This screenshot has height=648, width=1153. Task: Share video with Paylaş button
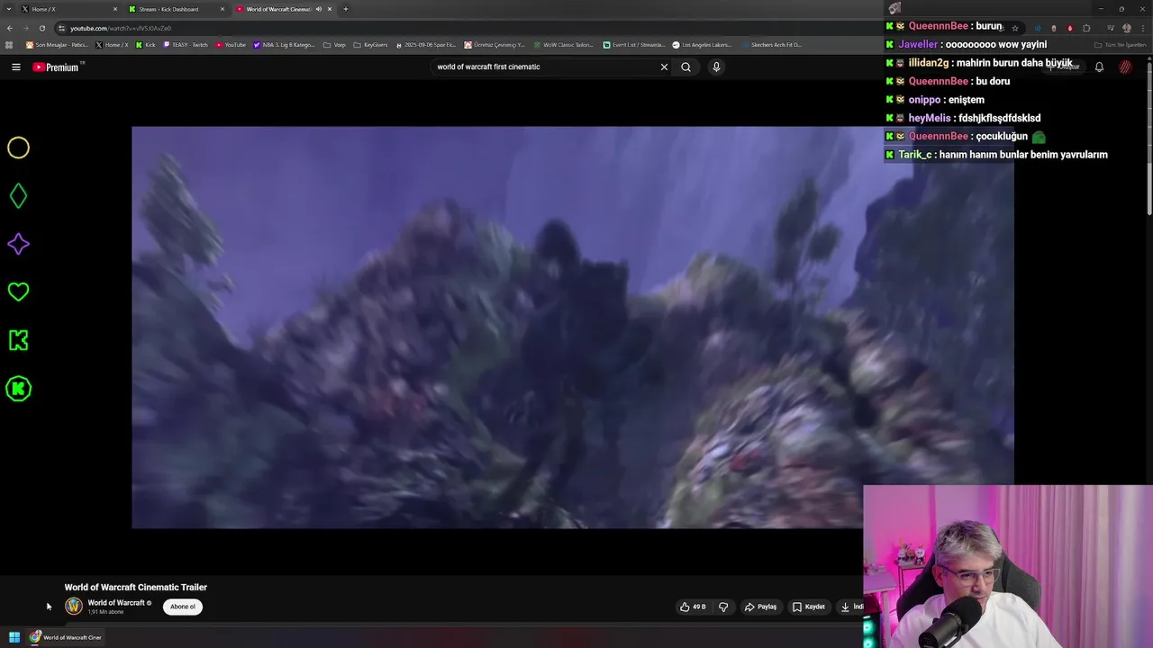pos(760,607)
